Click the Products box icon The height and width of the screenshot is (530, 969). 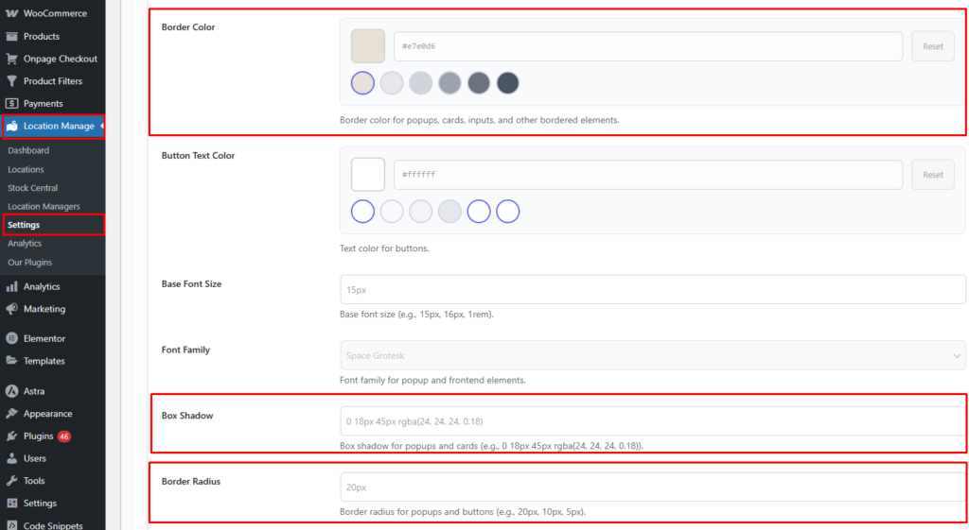(11, 36)
